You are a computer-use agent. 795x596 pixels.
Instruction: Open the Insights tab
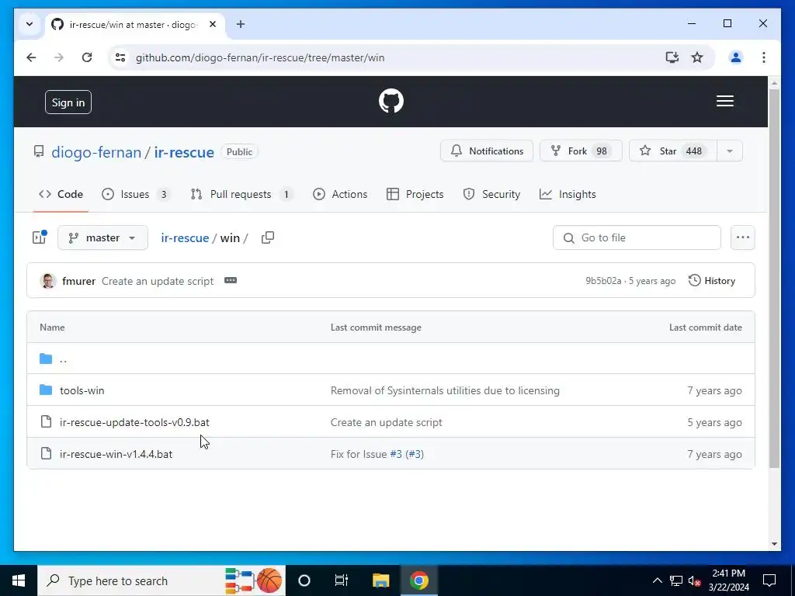tap(568, 194)
